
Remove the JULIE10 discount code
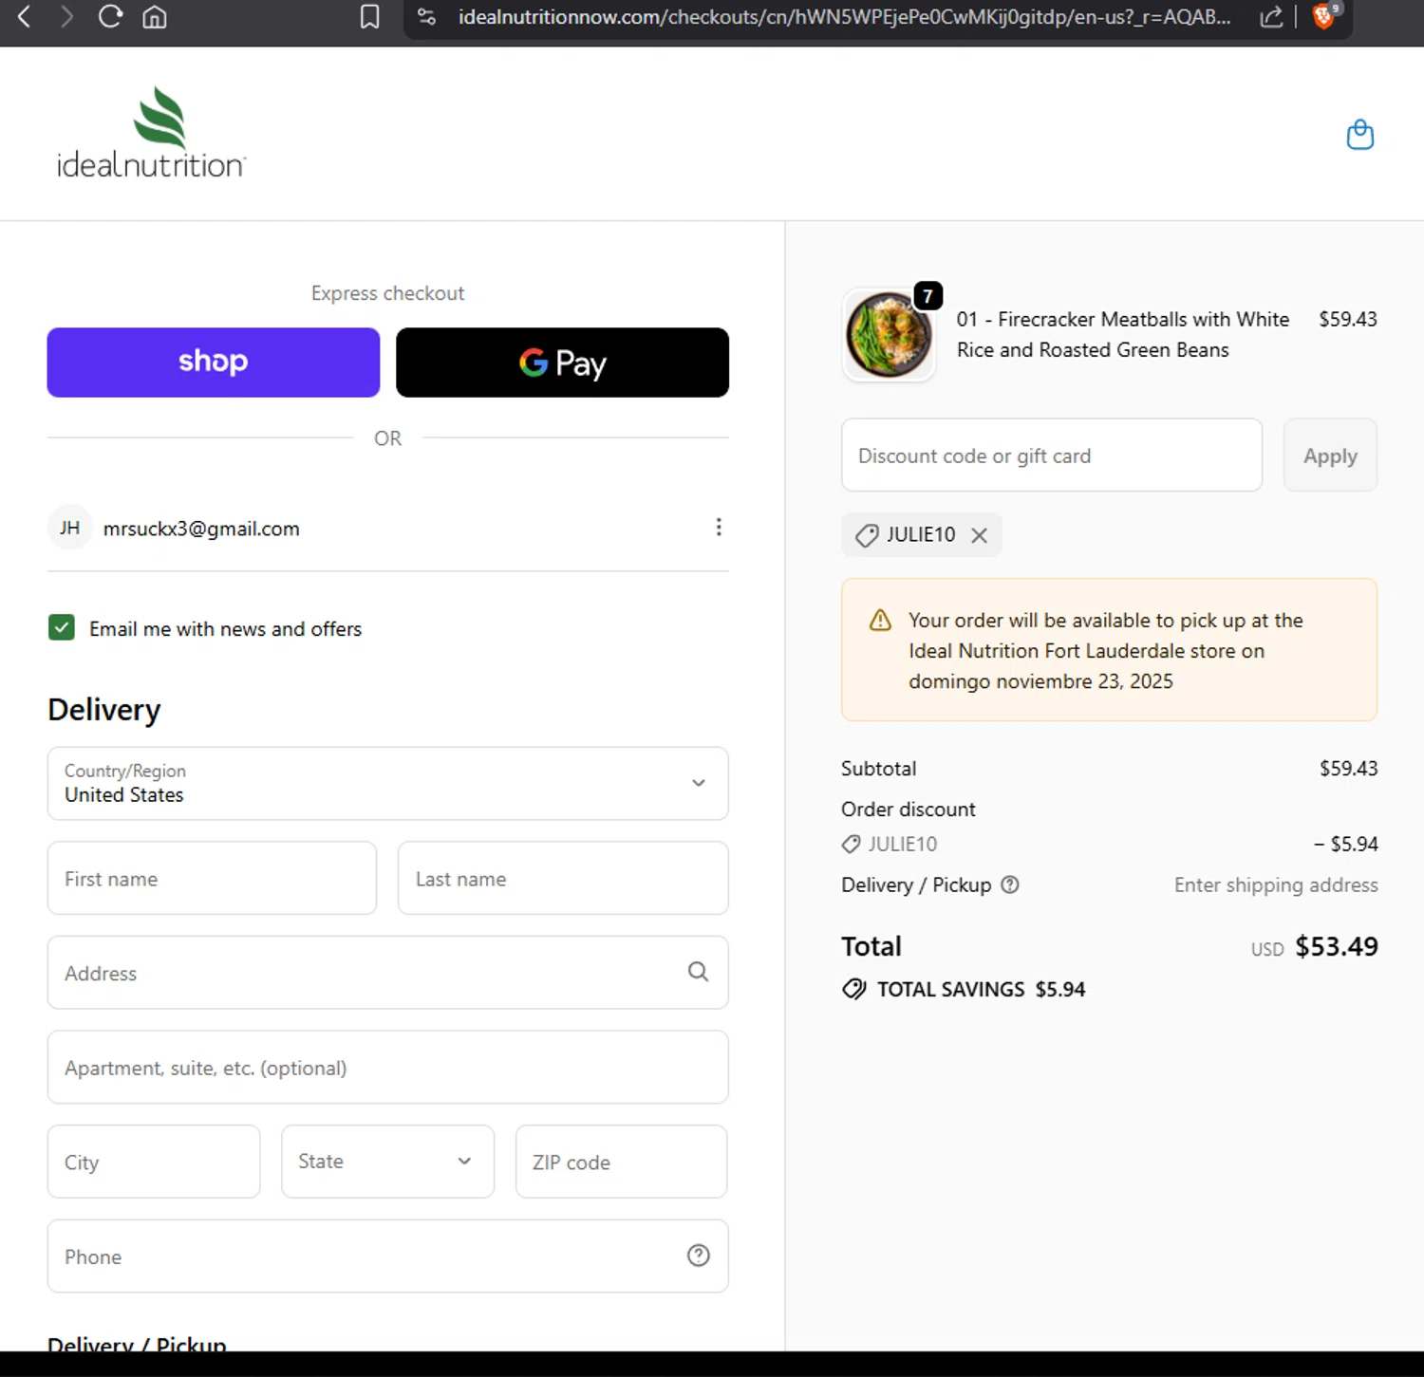(979, 535)
